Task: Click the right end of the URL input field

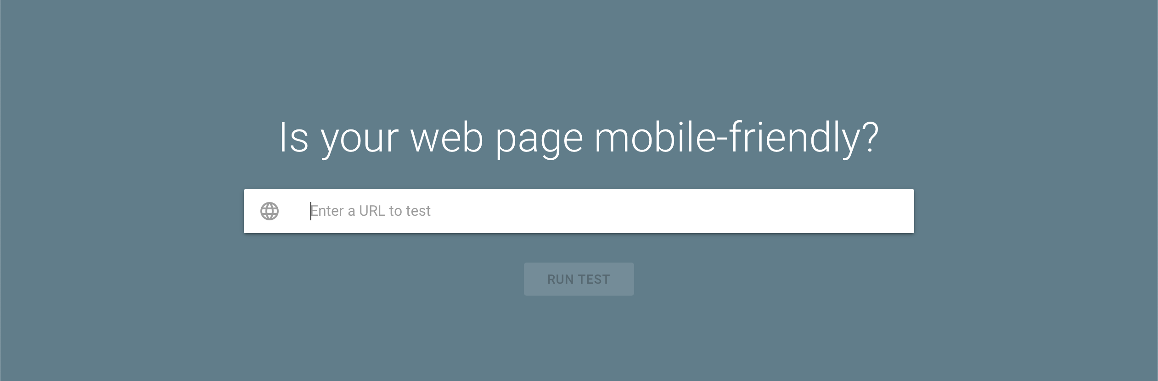Action: point(872,211)
